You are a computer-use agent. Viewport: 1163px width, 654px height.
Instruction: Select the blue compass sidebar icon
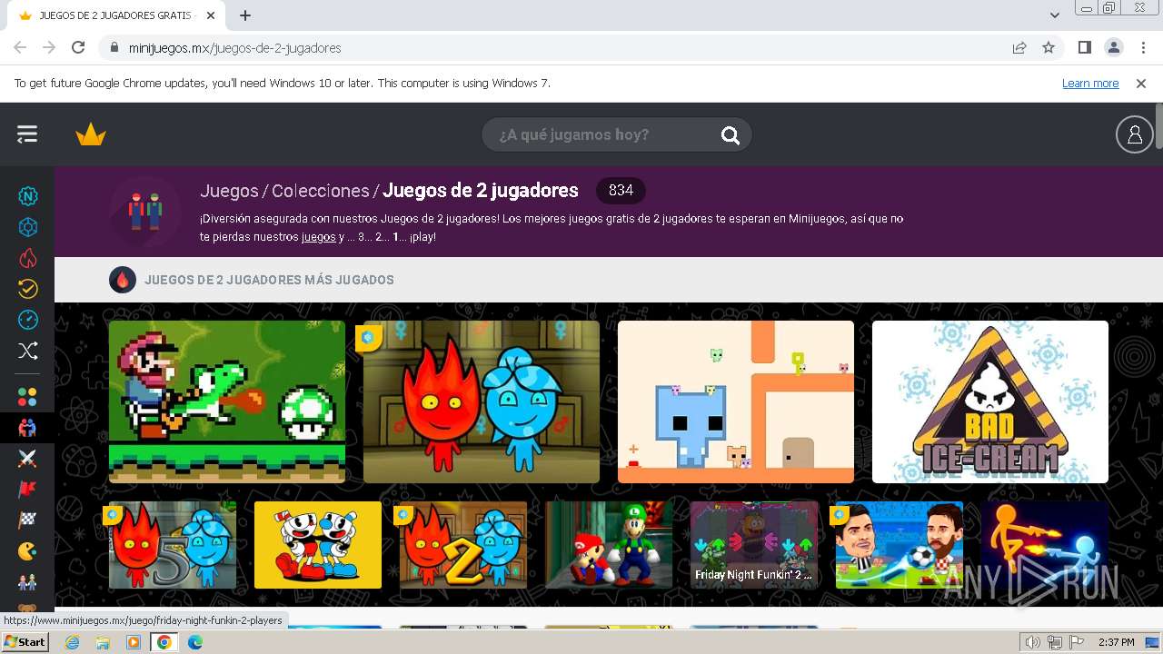28,320
